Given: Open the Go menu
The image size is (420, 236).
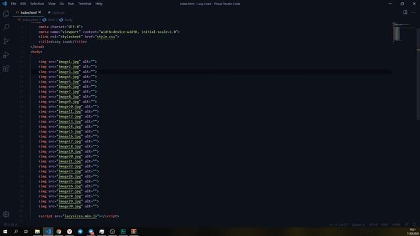Looking at the screenshot, I should [x=62, y=4].
